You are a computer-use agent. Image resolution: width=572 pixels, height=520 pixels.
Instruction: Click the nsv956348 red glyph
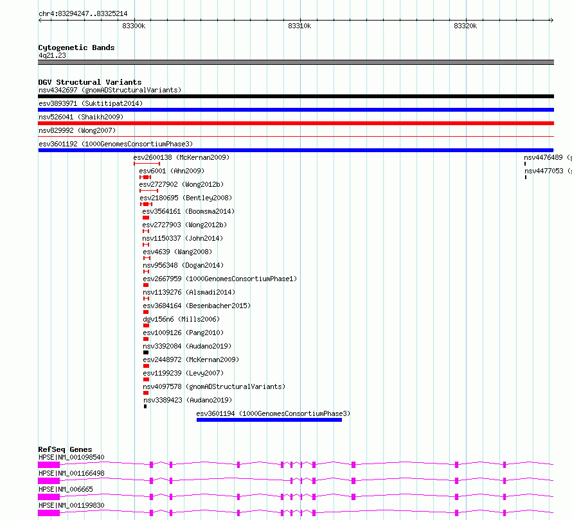[147, 272]
